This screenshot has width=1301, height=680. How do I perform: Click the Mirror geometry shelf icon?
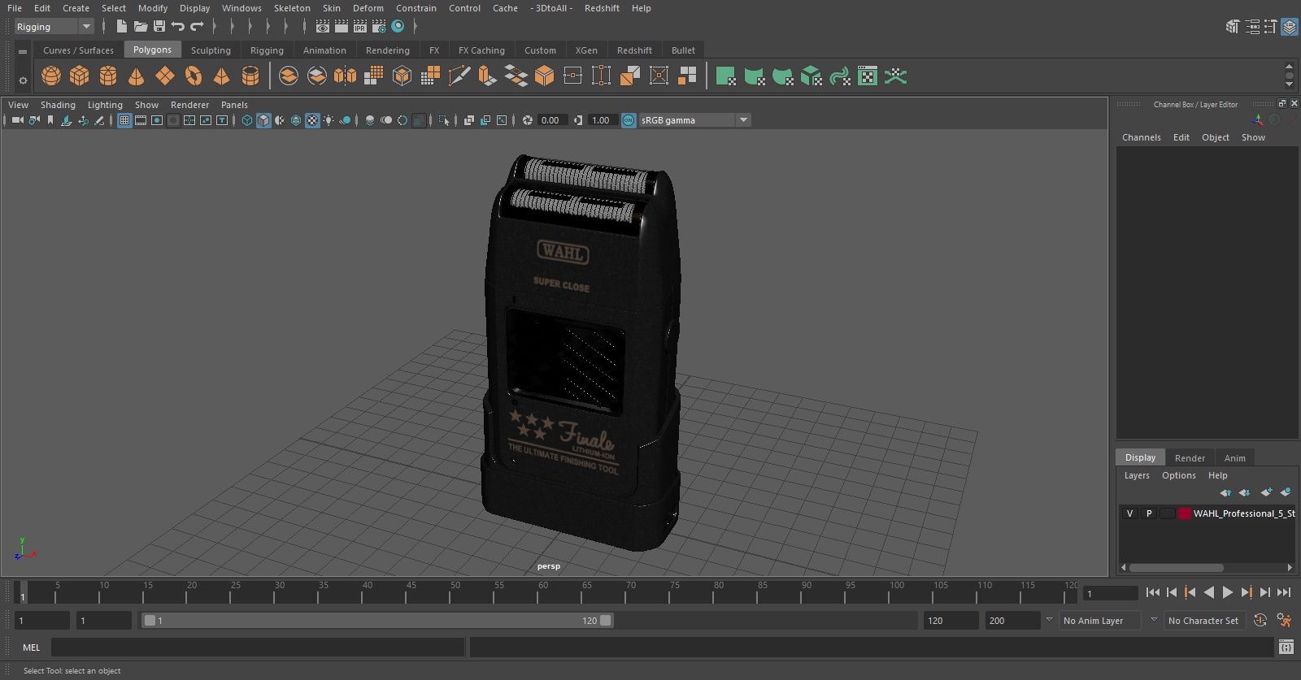[346, 76]
